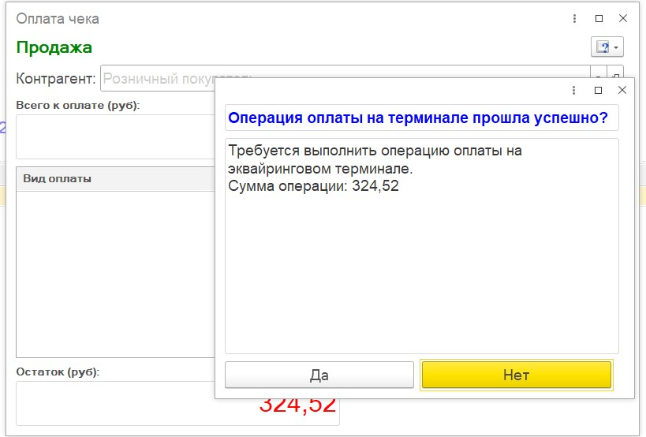Click the message text Сумма операции: 324,52
646x437 pixels.
pos(313,186)
